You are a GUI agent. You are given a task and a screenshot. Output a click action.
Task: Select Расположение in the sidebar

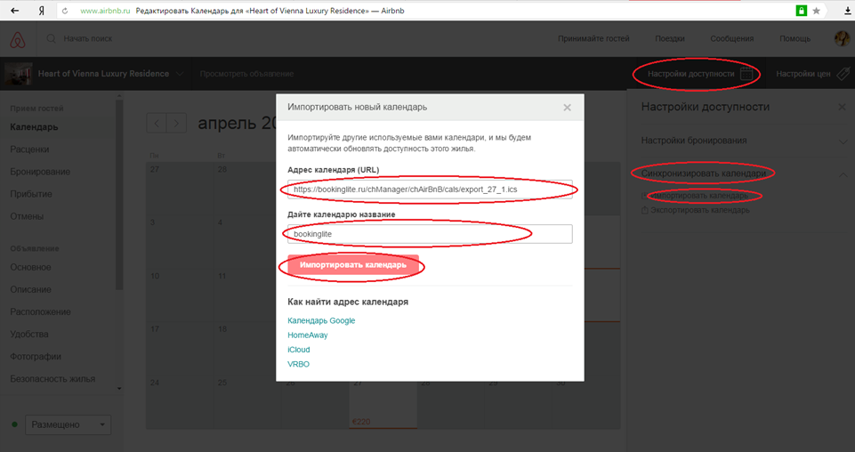(x=40, y=312)
